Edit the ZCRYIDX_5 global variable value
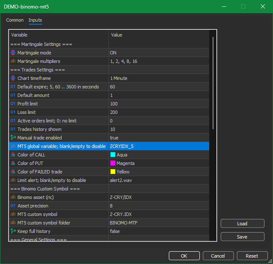This screenshot has width=273, height=264. 159,146
